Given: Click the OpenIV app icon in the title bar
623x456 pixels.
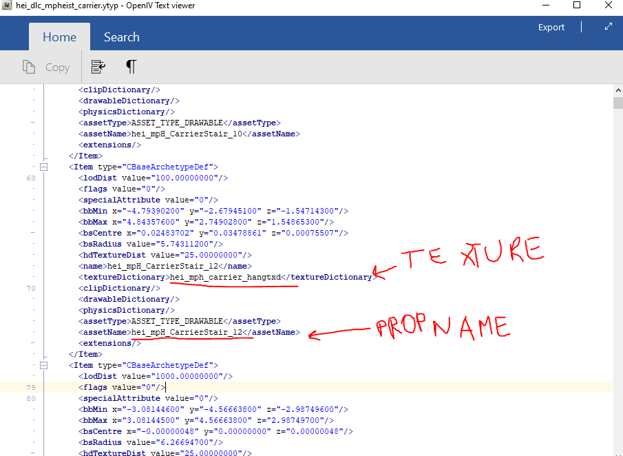Looking at the screenshot, I should (7, 6).
